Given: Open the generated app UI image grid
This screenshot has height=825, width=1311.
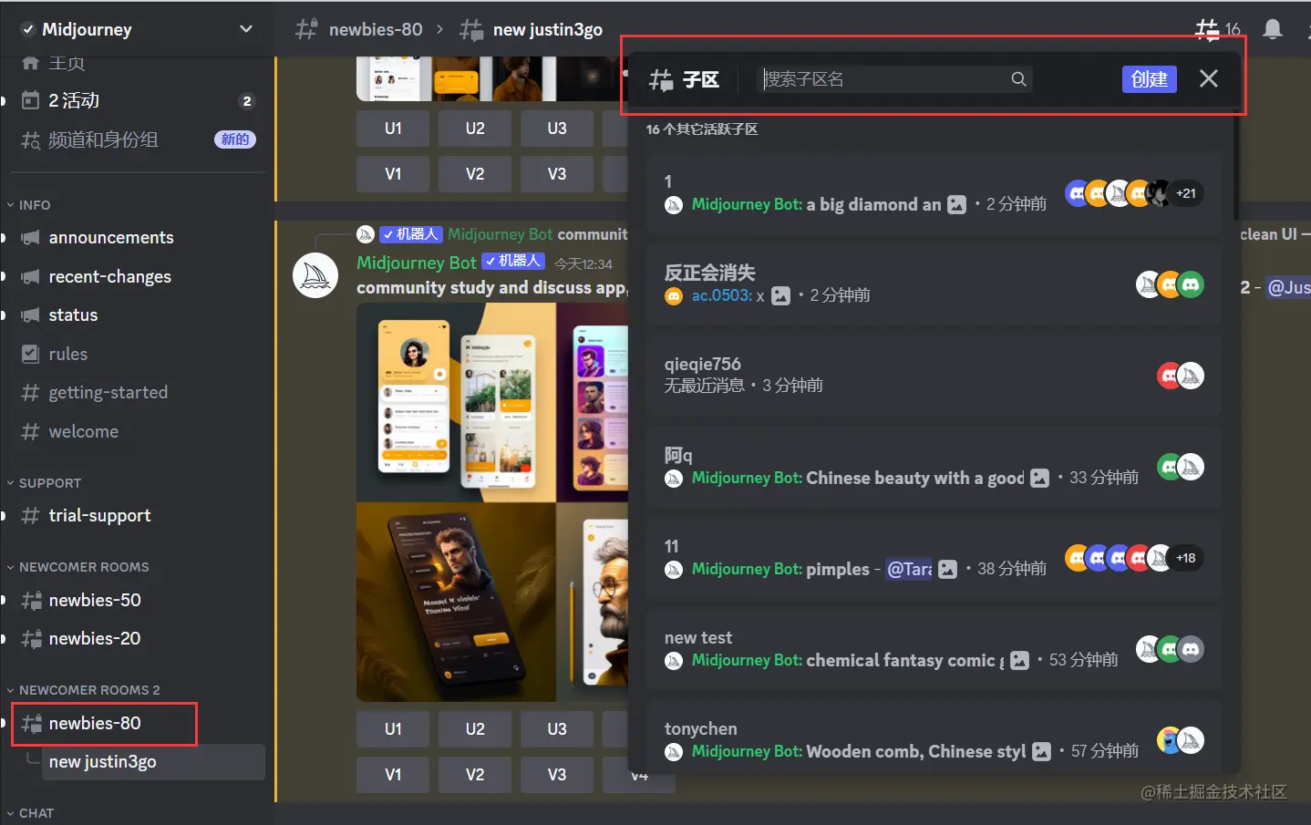Looking at the screenshot, I should pos(492,502).
